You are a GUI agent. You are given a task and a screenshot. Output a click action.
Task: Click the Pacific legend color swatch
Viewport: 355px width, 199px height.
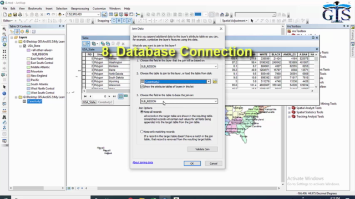point(28,80)
